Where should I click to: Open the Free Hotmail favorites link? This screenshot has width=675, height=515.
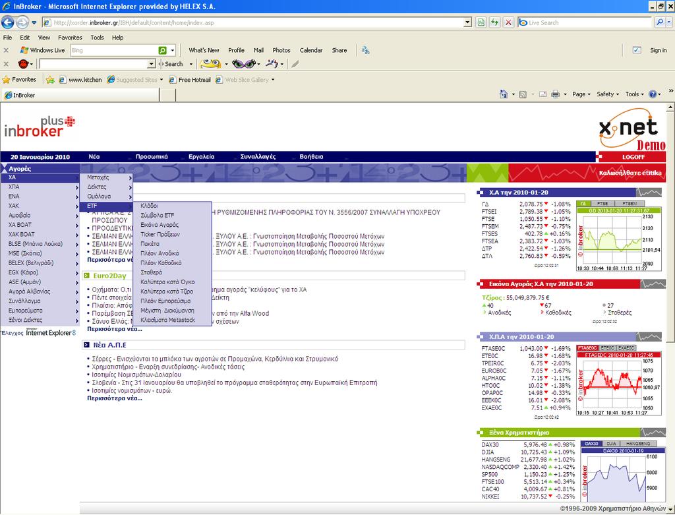pos(190,80)
